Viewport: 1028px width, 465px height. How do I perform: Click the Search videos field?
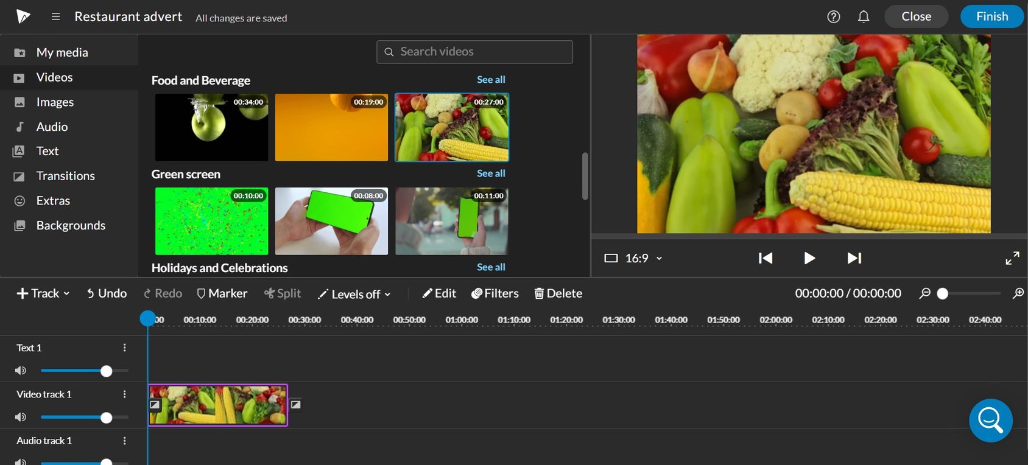(x=474, y=52)
